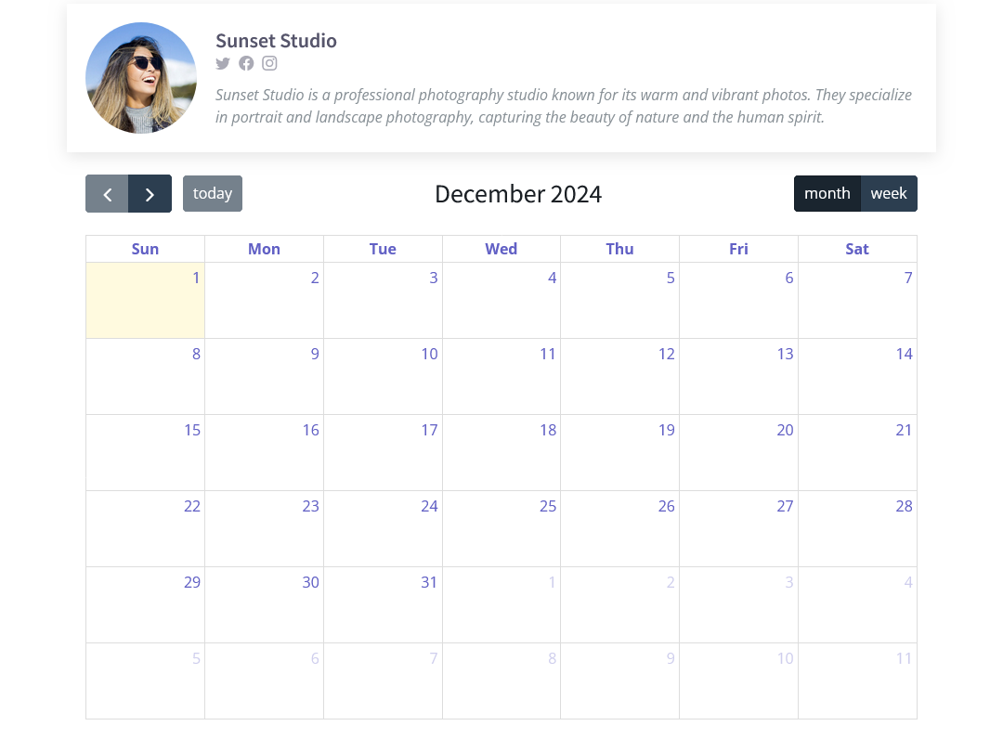
Task: Switch calendar to week view
Action: point(889,194)
